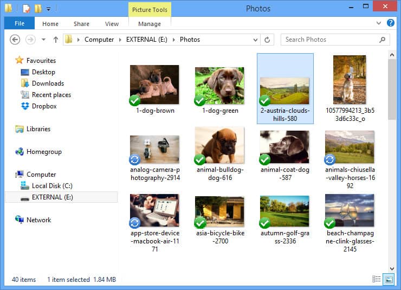This screenshot has width=401, height=290.
Task: Click the vertical scrollbar down arrow
Action: click(392, 268)
